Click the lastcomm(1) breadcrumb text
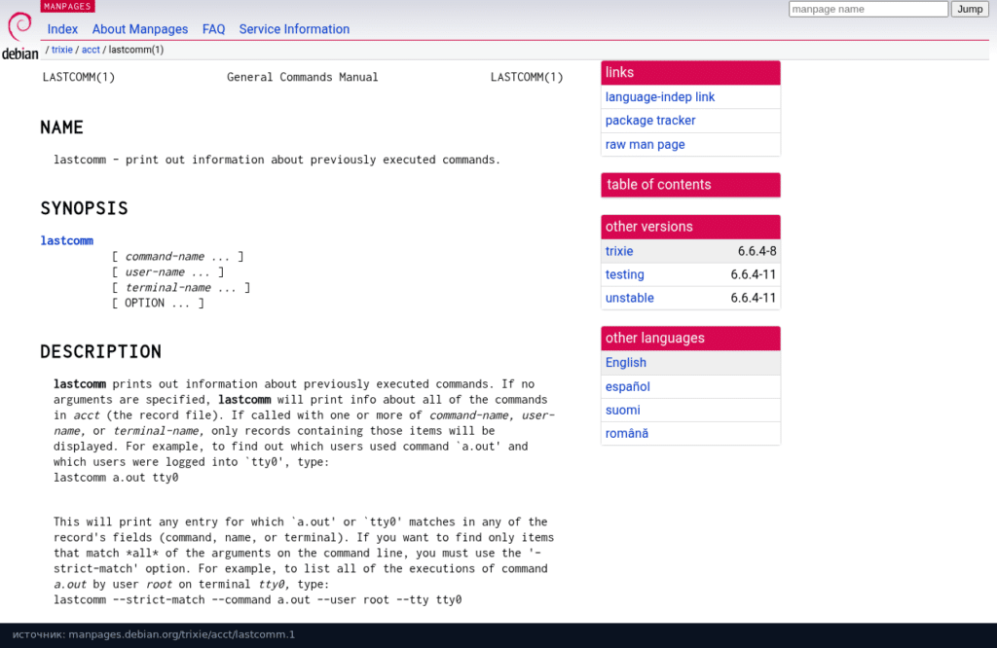997x648 pixels. [x=136, y=50]
